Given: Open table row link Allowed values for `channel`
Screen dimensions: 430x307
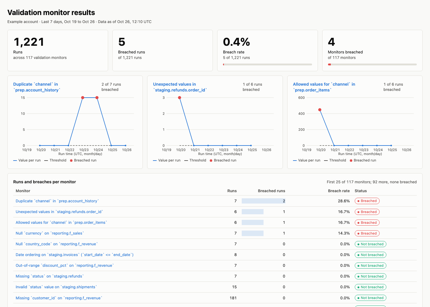Looking at the screenshot, I should point(61,223).
